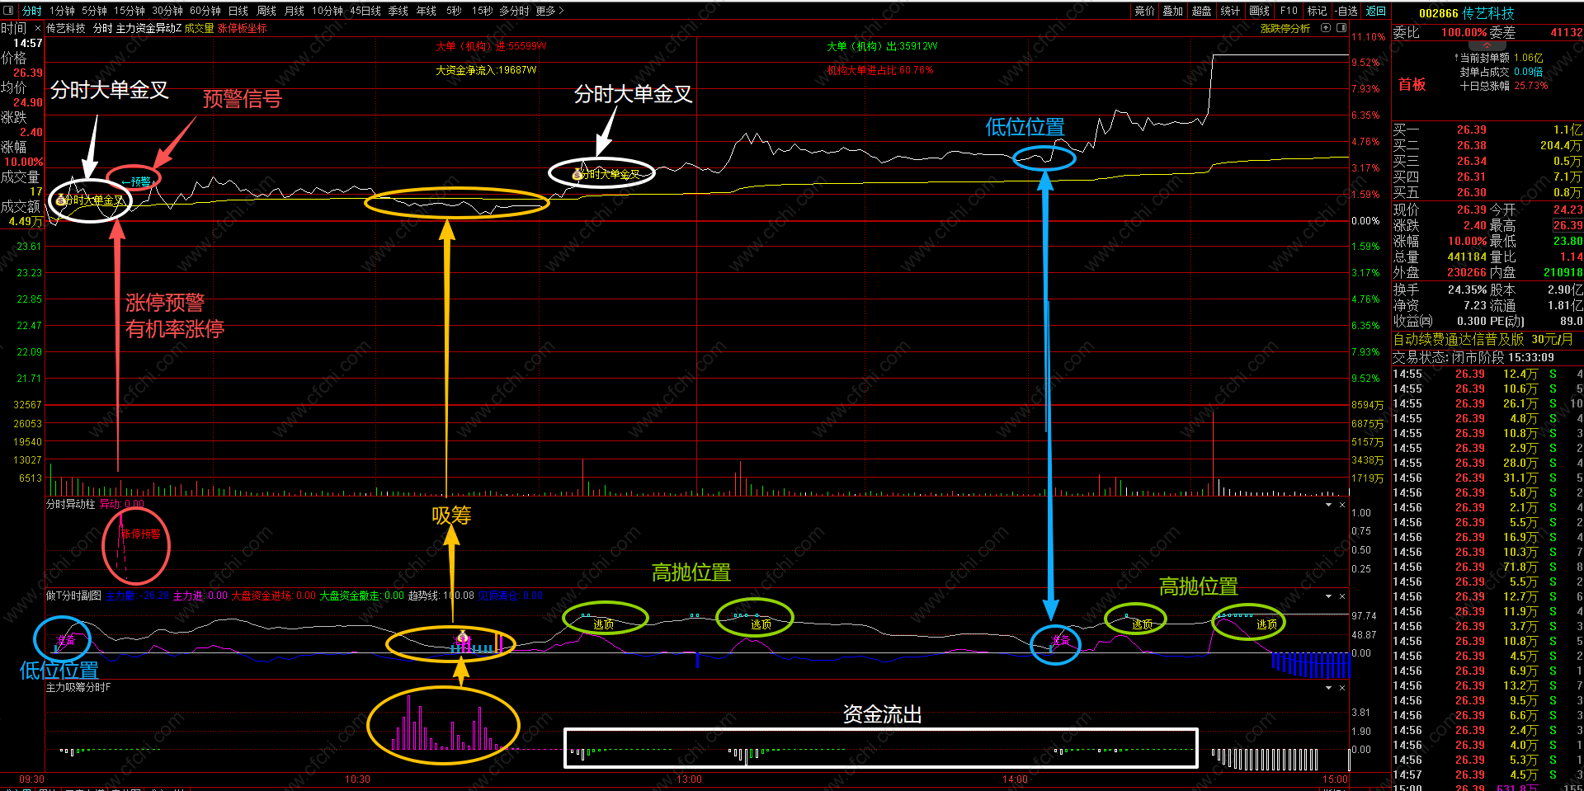The height and width of the screenshot is (791, 1584).
Task: Click the up-arrow icon beside 涨跌停分析
Action: point(1326,28)
